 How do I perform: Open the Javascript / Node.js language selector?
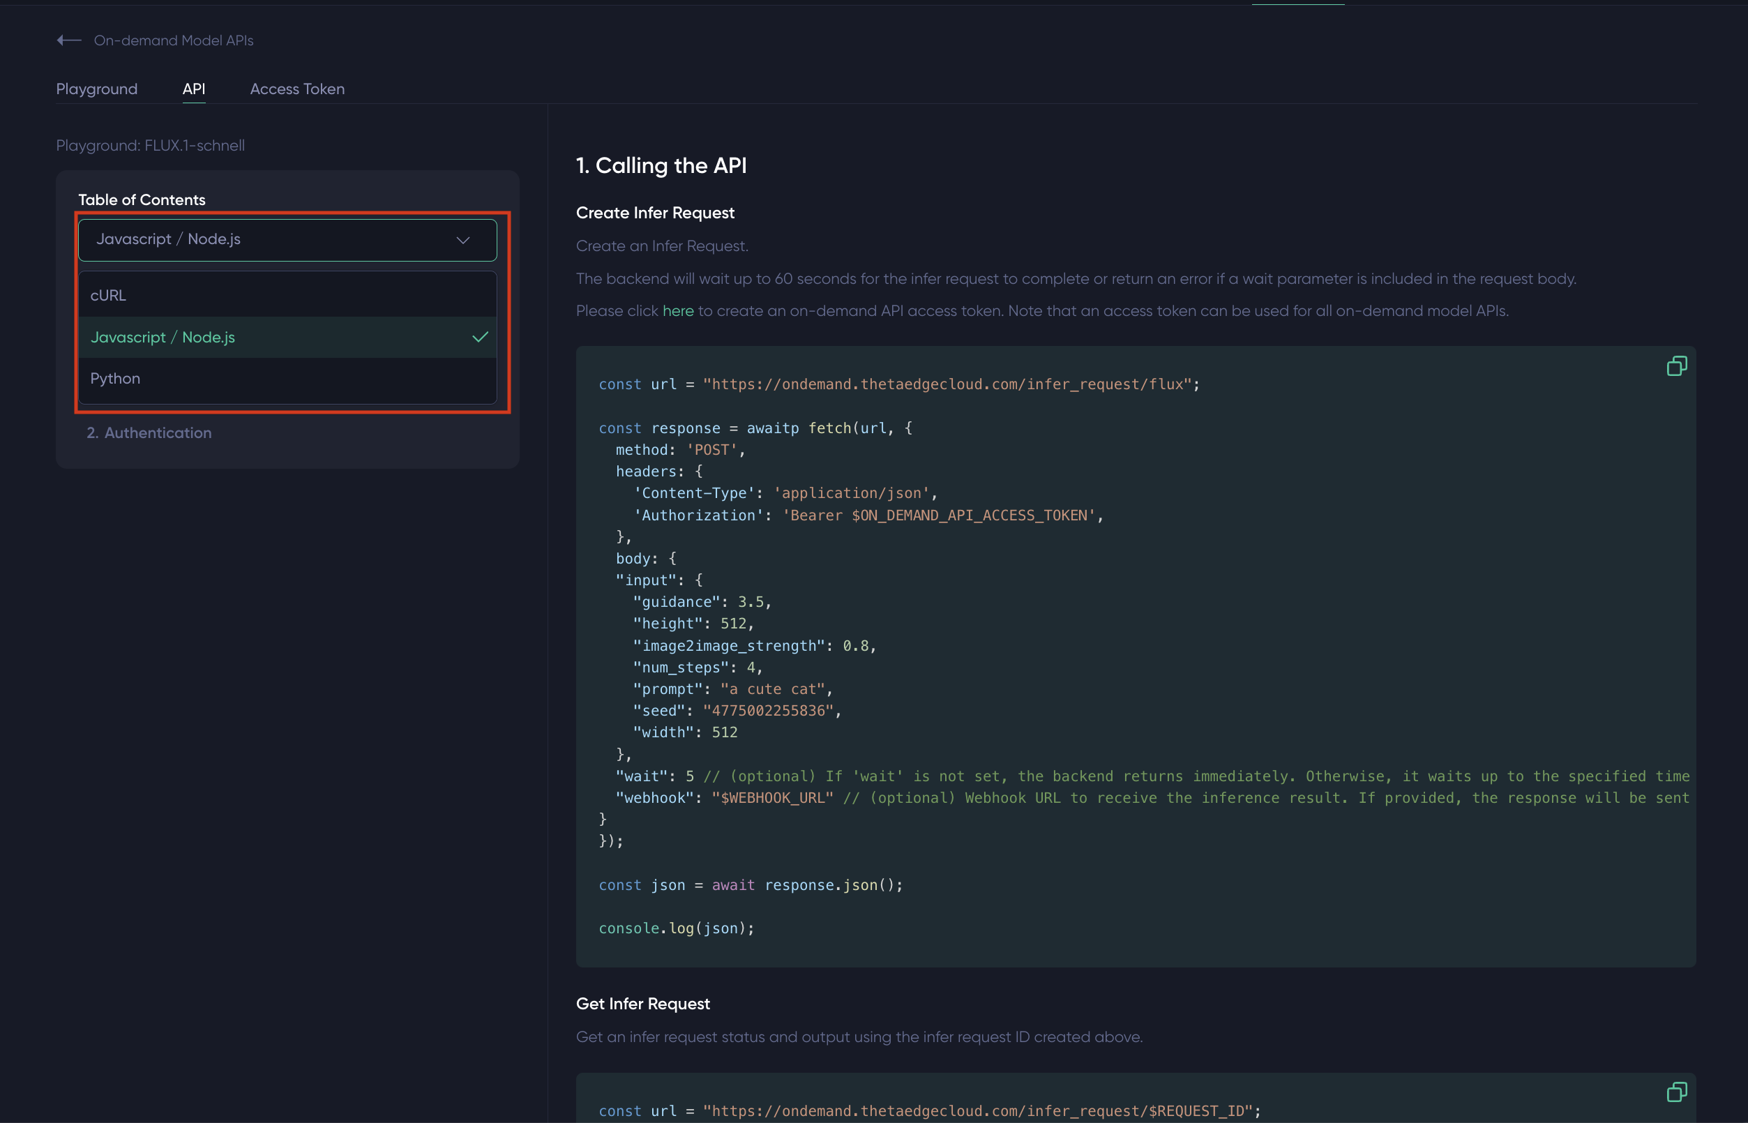[287, 240]
